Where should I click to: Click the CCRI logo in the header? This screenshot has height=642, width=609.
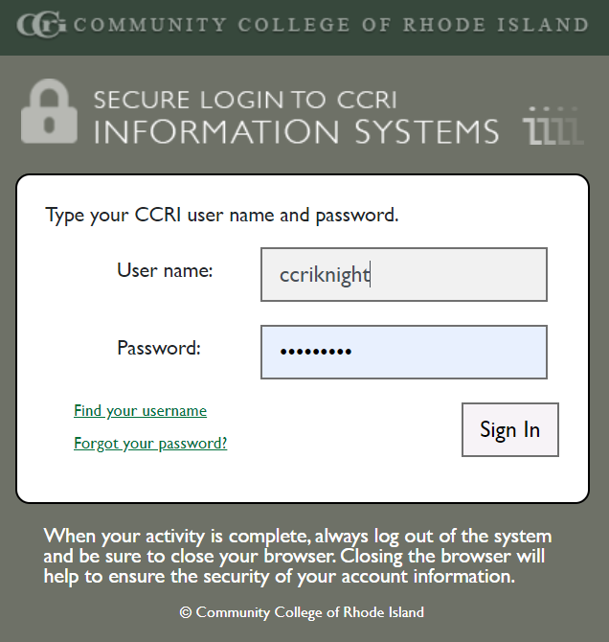[x=41, y=25]
